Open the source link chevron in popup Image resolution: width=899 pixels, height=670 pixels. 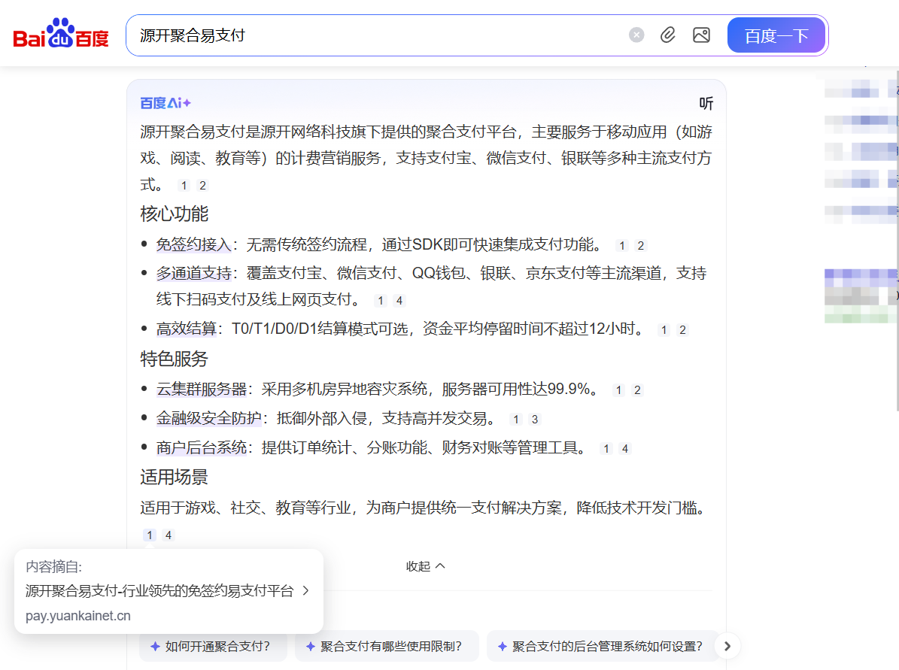click(305, 591)
